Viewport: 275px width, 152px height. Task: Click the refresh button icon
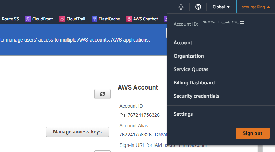tap(103, 94)
